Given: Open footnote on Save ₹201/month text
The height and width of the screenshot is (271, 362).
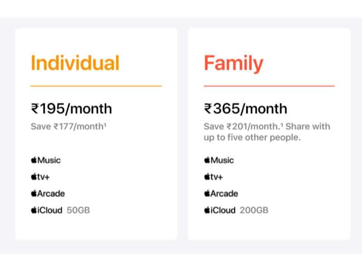Looking at the screenshot, I should click(281, 125).
